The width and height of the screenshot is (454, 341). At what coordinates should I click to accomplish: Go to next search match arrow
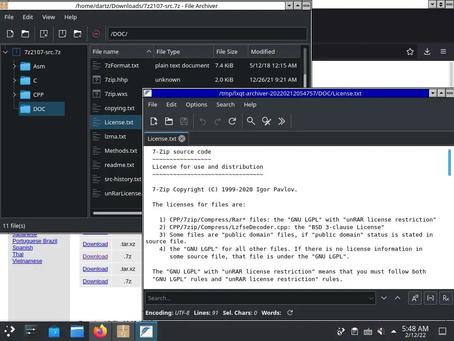384,298
